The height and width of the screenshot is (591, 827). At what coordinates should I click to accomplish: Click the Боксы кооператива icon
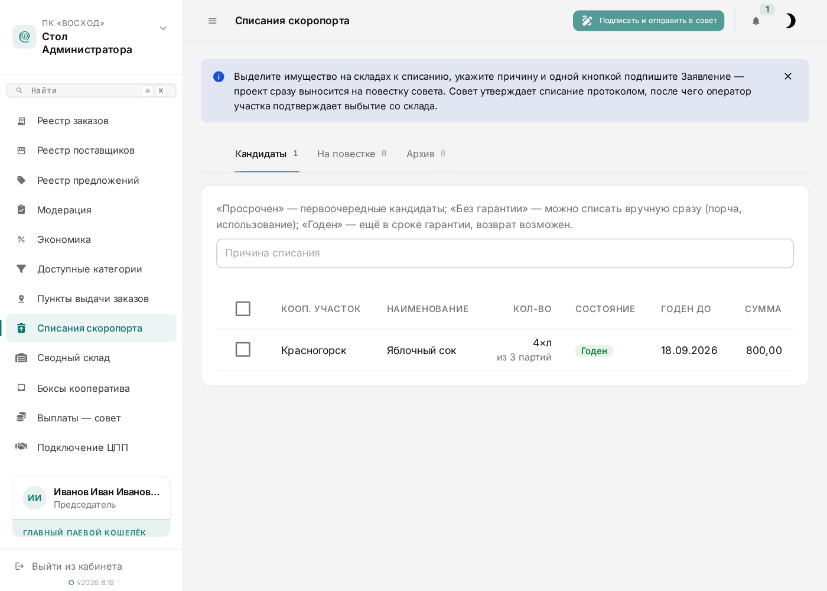[x=21, y=388]
